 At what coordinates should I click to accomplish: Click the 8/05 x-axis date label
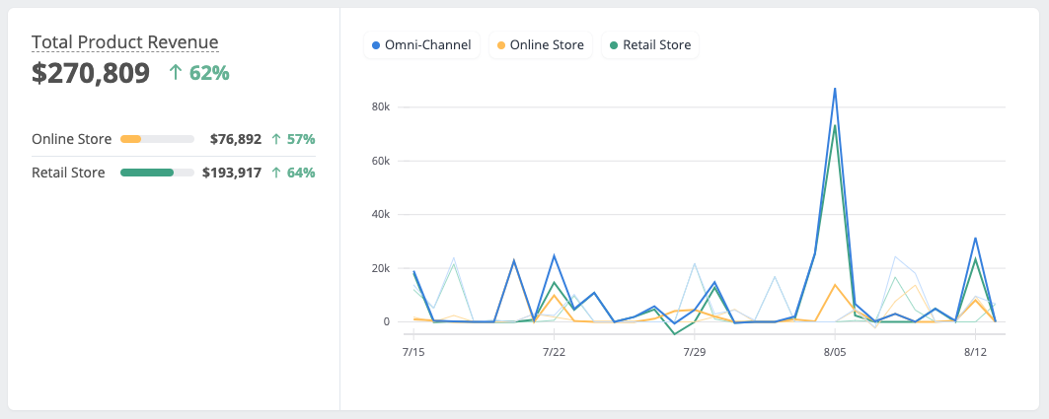835,352
